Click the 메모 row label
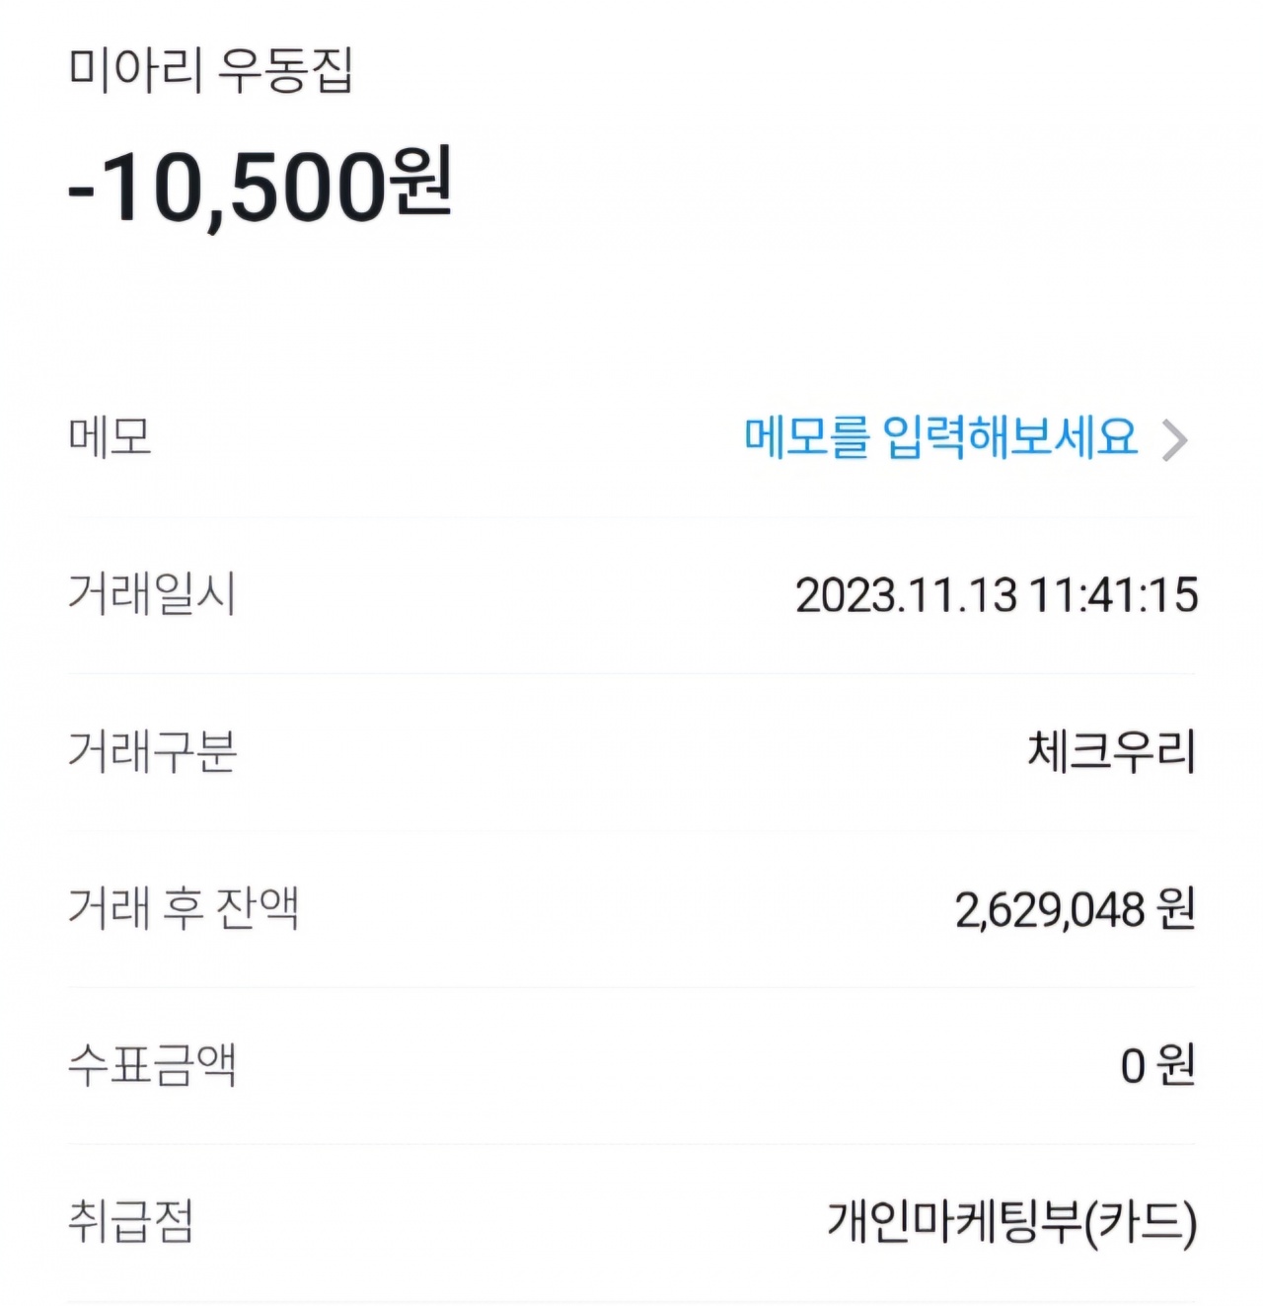1263x1306 pixels. (x=110, y=437)
